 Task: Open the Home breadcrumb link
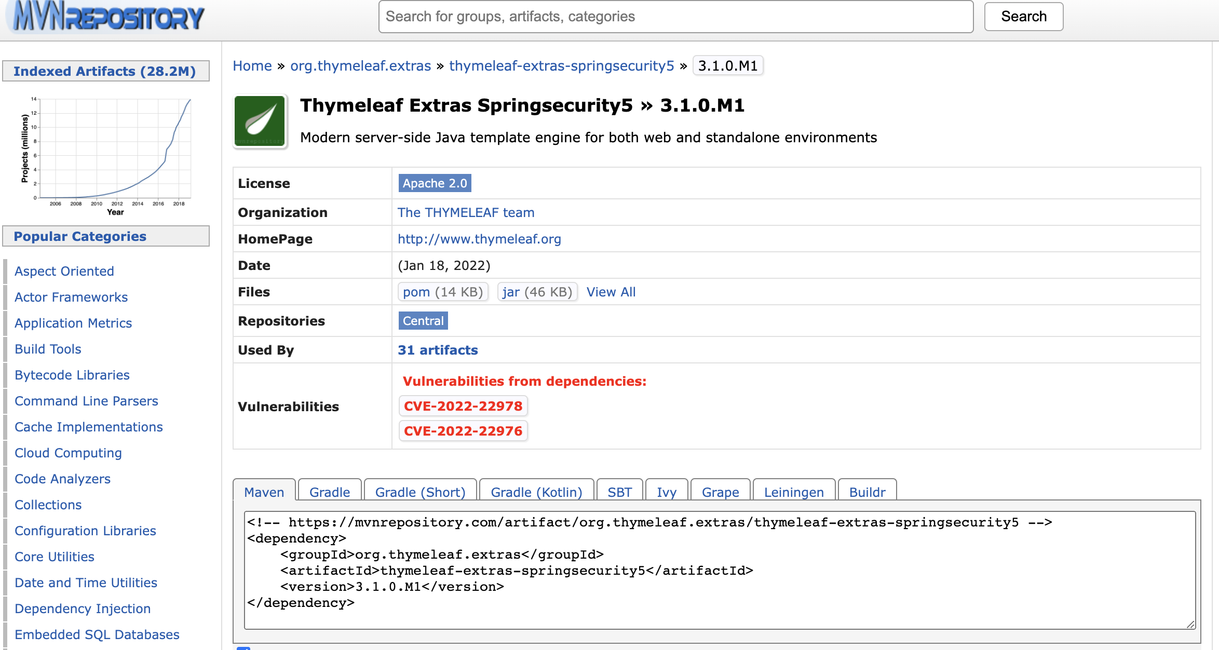point(252,66)
